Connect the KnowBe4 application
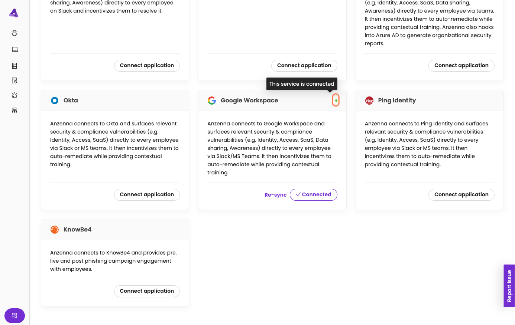 coord(147,291)
